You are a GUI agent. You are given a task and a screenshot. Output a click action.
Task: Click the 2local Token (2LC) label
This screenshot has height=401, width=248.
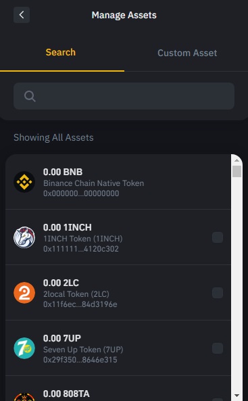(76, 294)
